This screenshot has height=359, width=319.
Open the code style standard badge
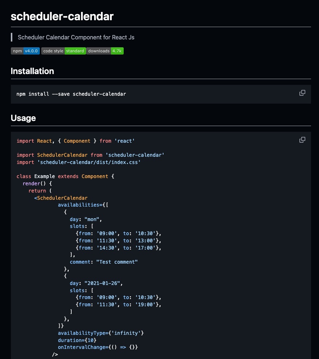pos(64,51)
